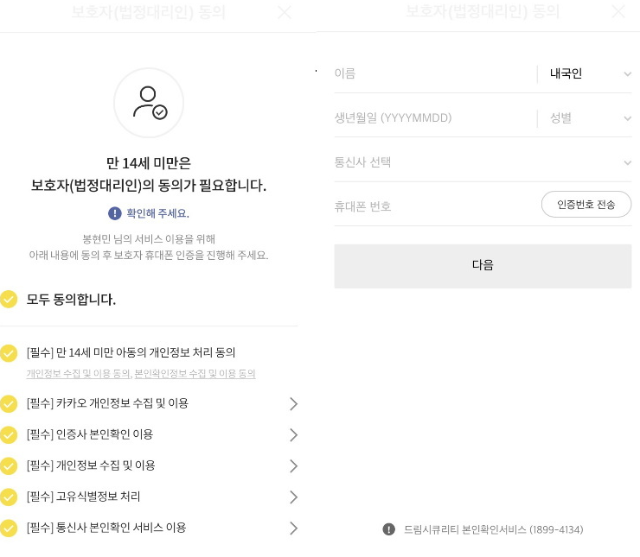Image resolution: width=640 pixels, height=557 pixels.
Task: Close the left 보호자 동의 dialog
Action: click(x=285, y=12)
